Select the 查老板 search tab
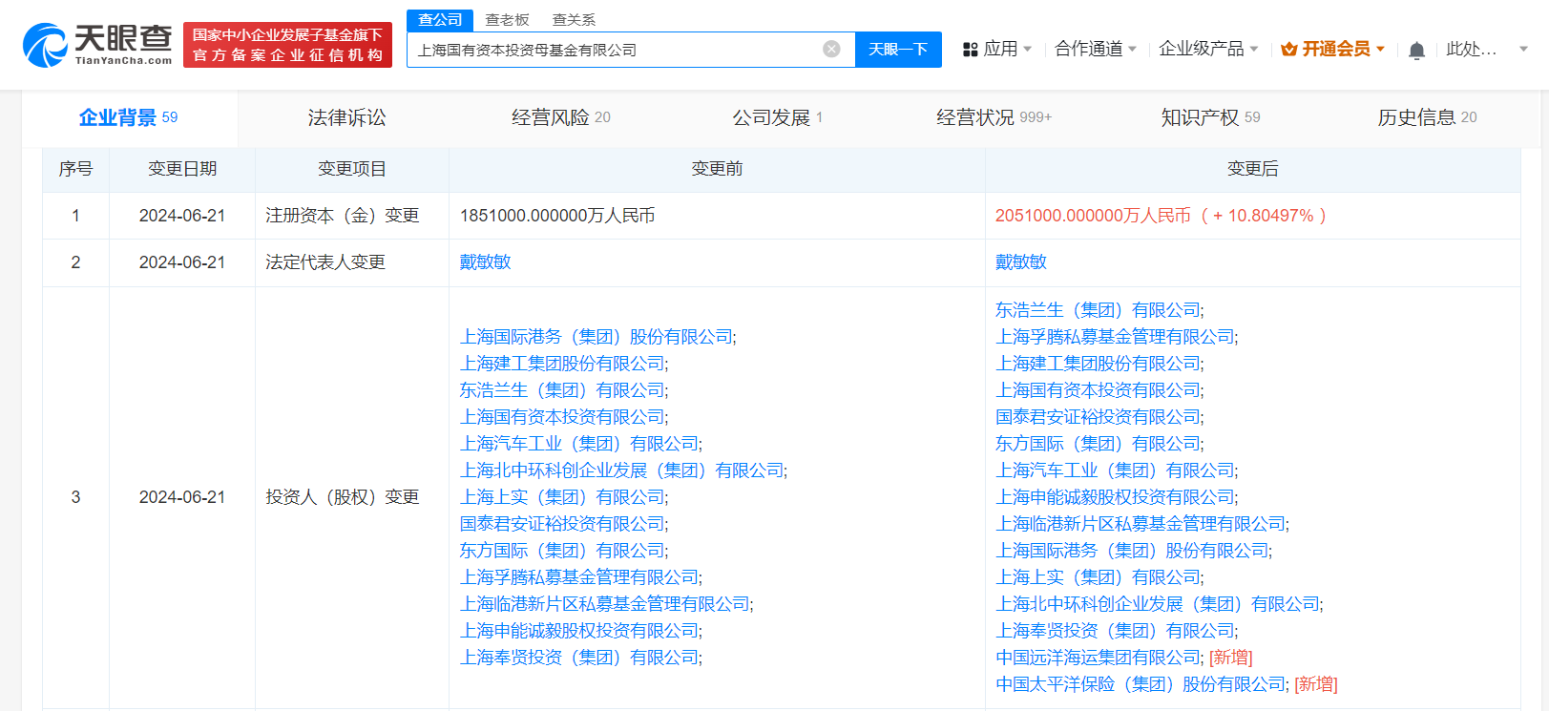Image resolution: width=1549 pixels, height=711 pixels. pos(507,20)
